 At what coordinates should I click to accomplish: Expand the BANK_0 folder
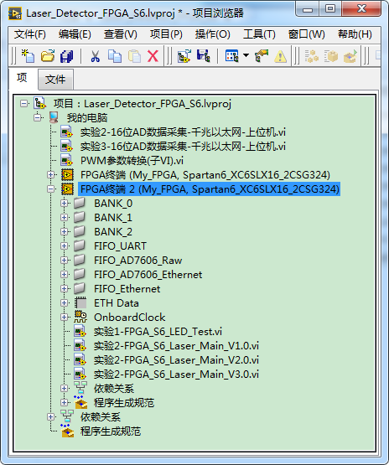[64, 203]
